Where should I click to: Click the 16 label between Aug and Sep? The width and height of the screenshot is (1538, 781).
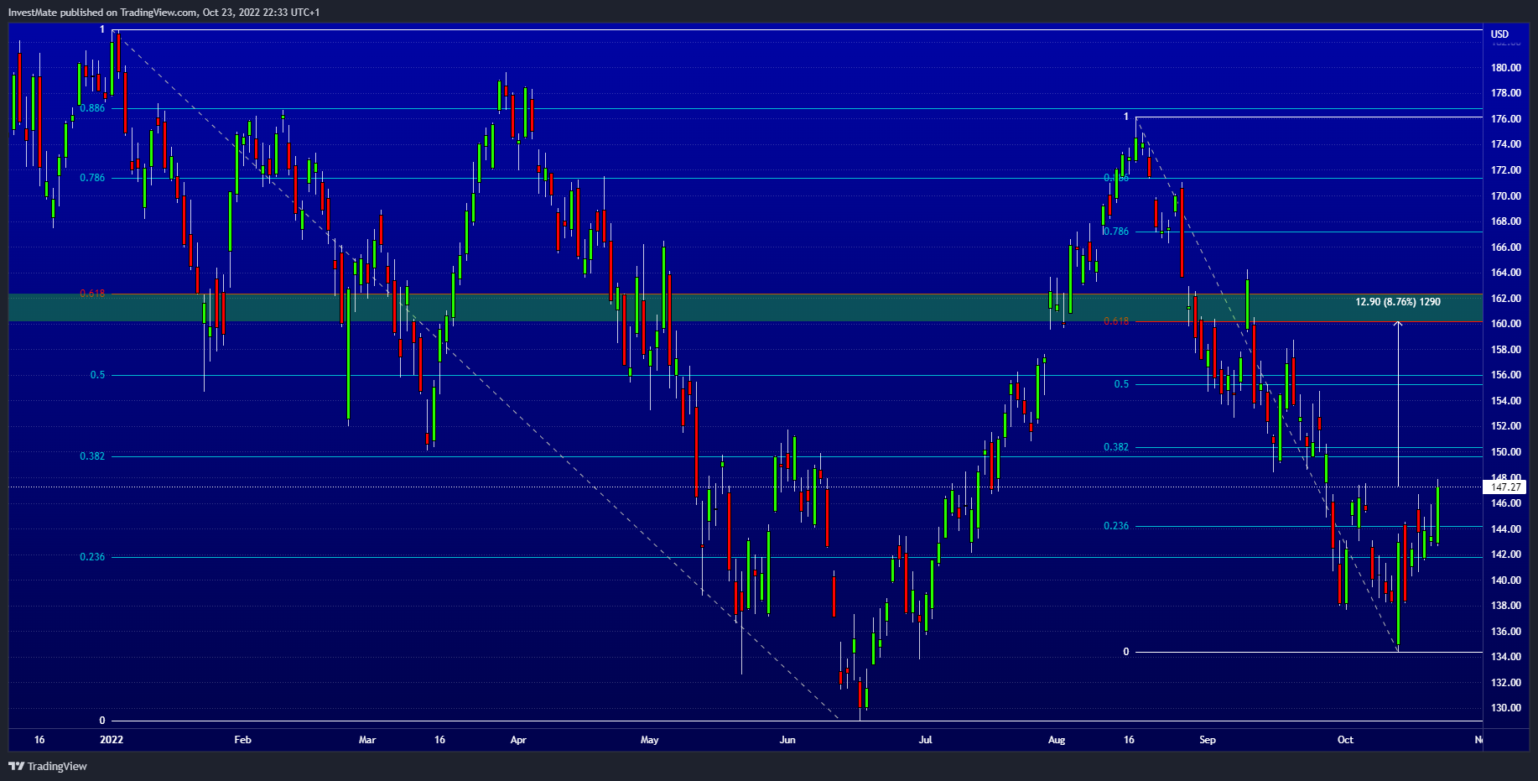click(x=1129, y=740)
